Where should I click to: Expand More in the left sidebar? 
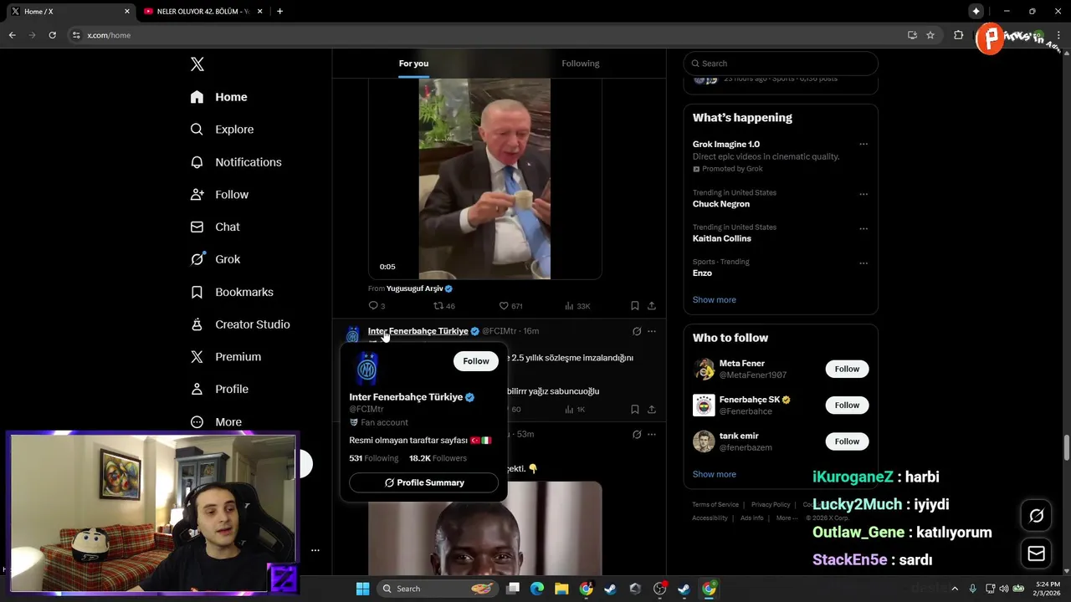tap(216, 422)
